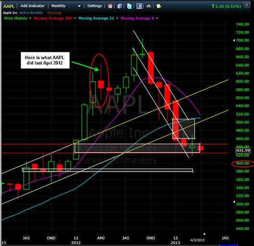Click the binoculars watch icon
This screenshot has height=246, width=254.
pos(149,6)
